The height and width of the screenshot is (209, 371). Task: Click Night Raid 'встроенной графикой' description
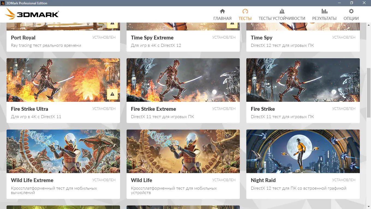pyautogui.click(x=299, y=188)
